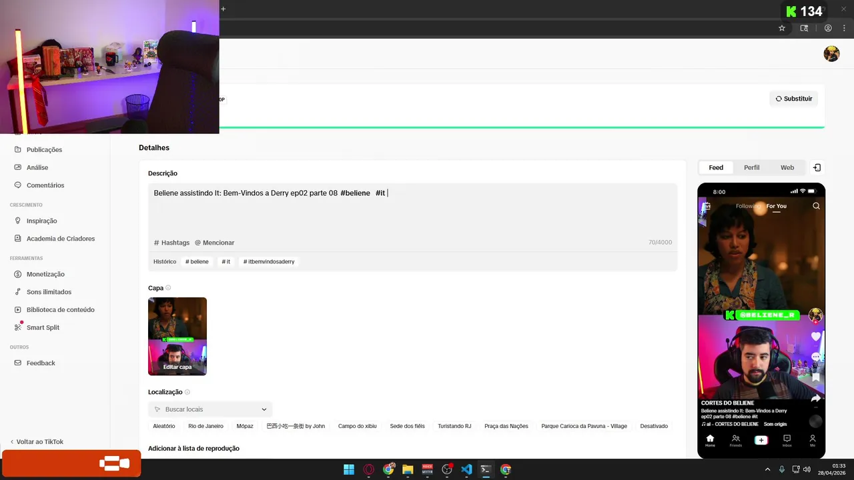Open Visual Studio Code from taskbar
The image size is (854, 480).
point(466,469)
